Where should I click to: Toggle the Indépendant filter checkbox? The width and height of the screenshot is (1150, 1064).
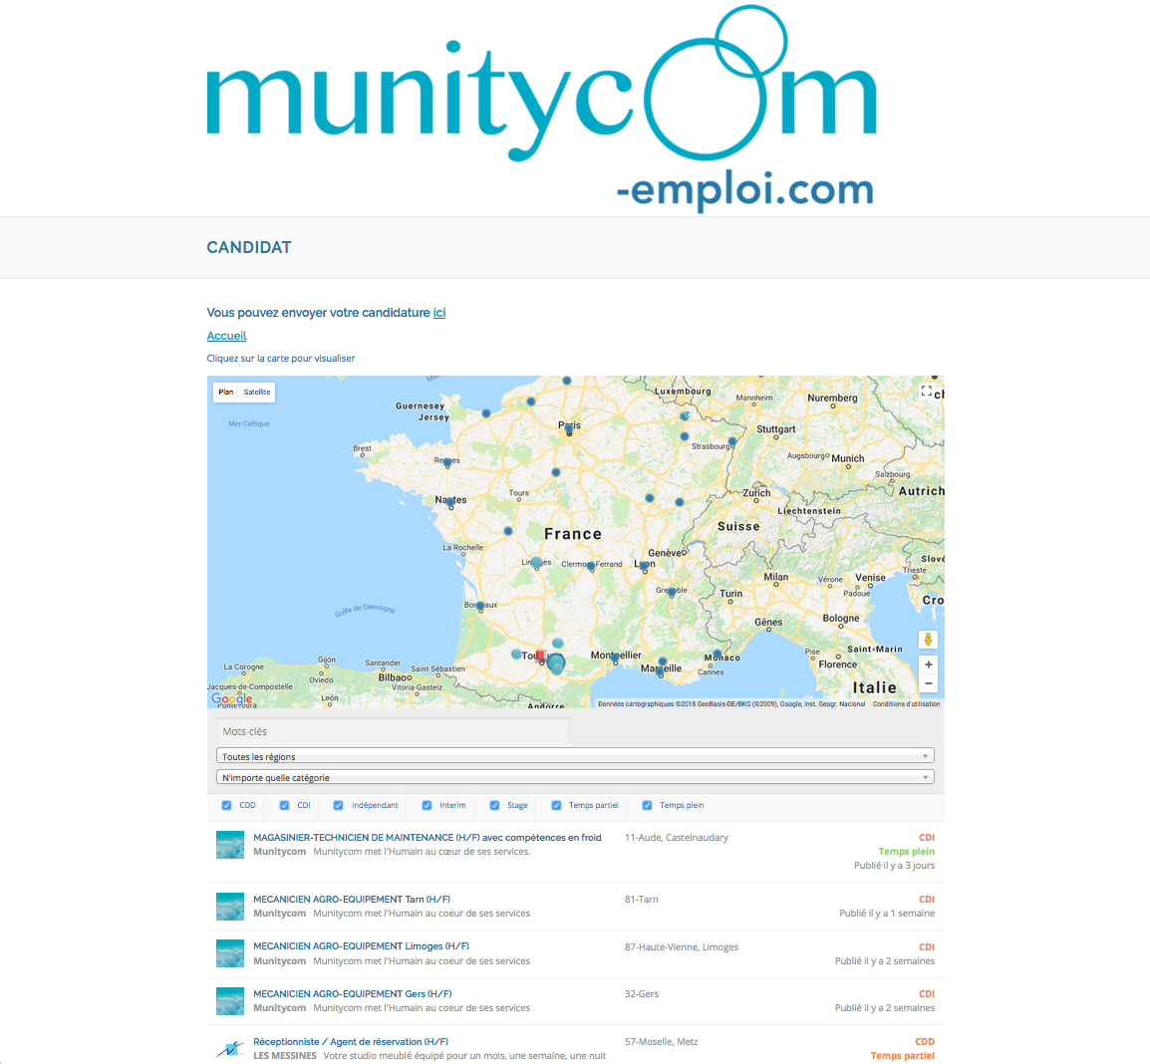[338, 805]
